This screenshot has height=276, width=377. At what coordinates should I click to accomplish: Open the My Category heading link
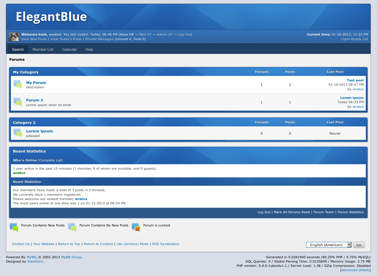(x=26, y=72)
